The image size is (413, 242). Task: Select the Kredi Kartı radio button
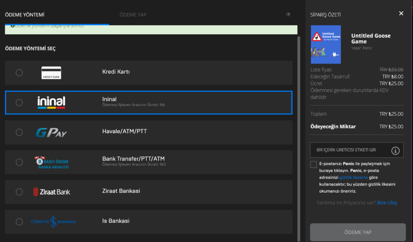tap(19, 72)
